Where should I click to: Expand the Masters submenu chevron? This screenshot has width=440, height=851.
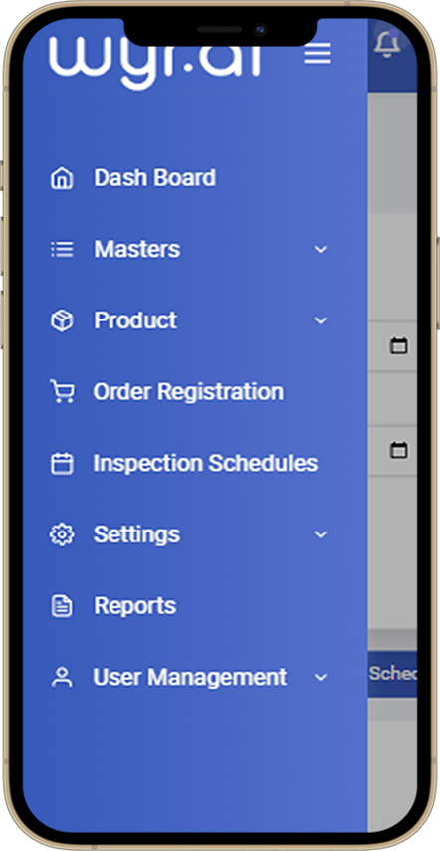(x=321, y=250)
